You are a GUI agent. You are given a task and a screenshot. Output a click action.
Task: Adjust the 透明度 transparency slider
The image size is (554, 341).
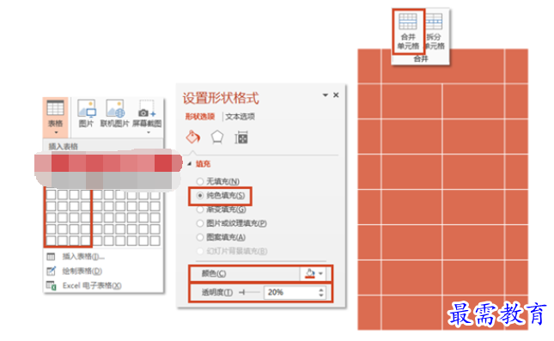point(249,292)
